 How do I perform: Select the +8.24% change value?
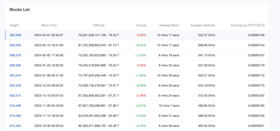[141, 45]
